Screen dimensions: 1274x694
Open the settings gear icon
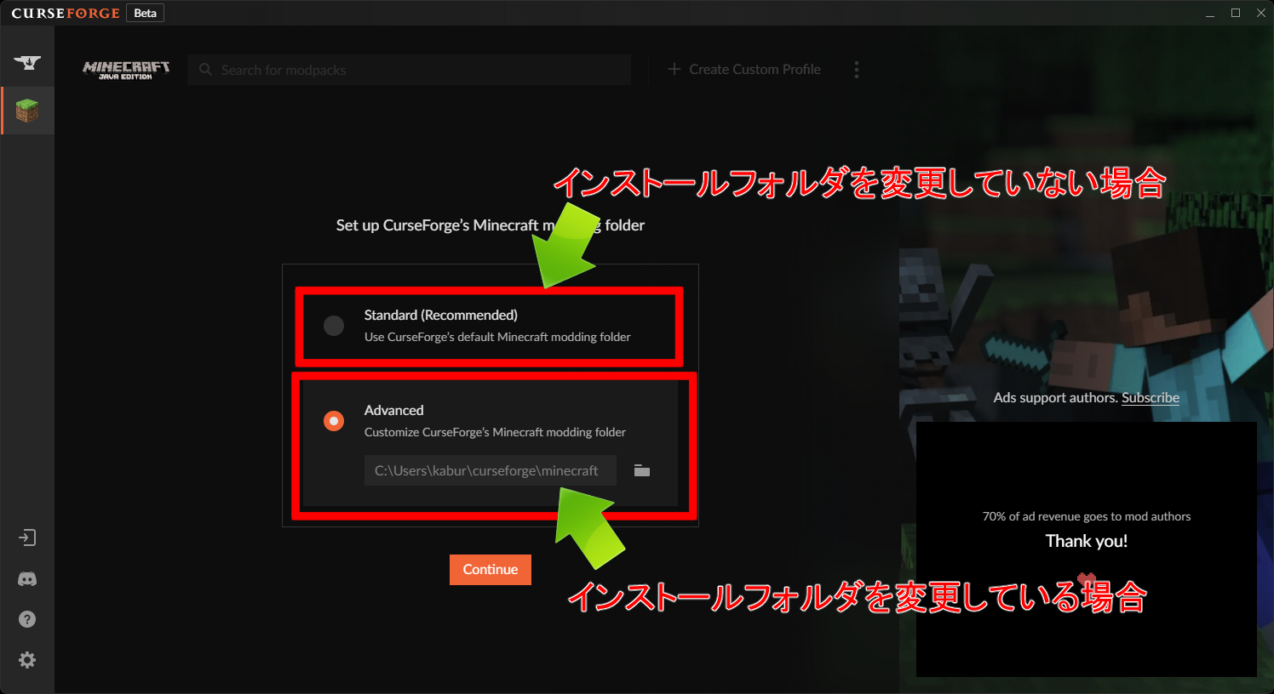pyautogui.click(x=27, y=660)
